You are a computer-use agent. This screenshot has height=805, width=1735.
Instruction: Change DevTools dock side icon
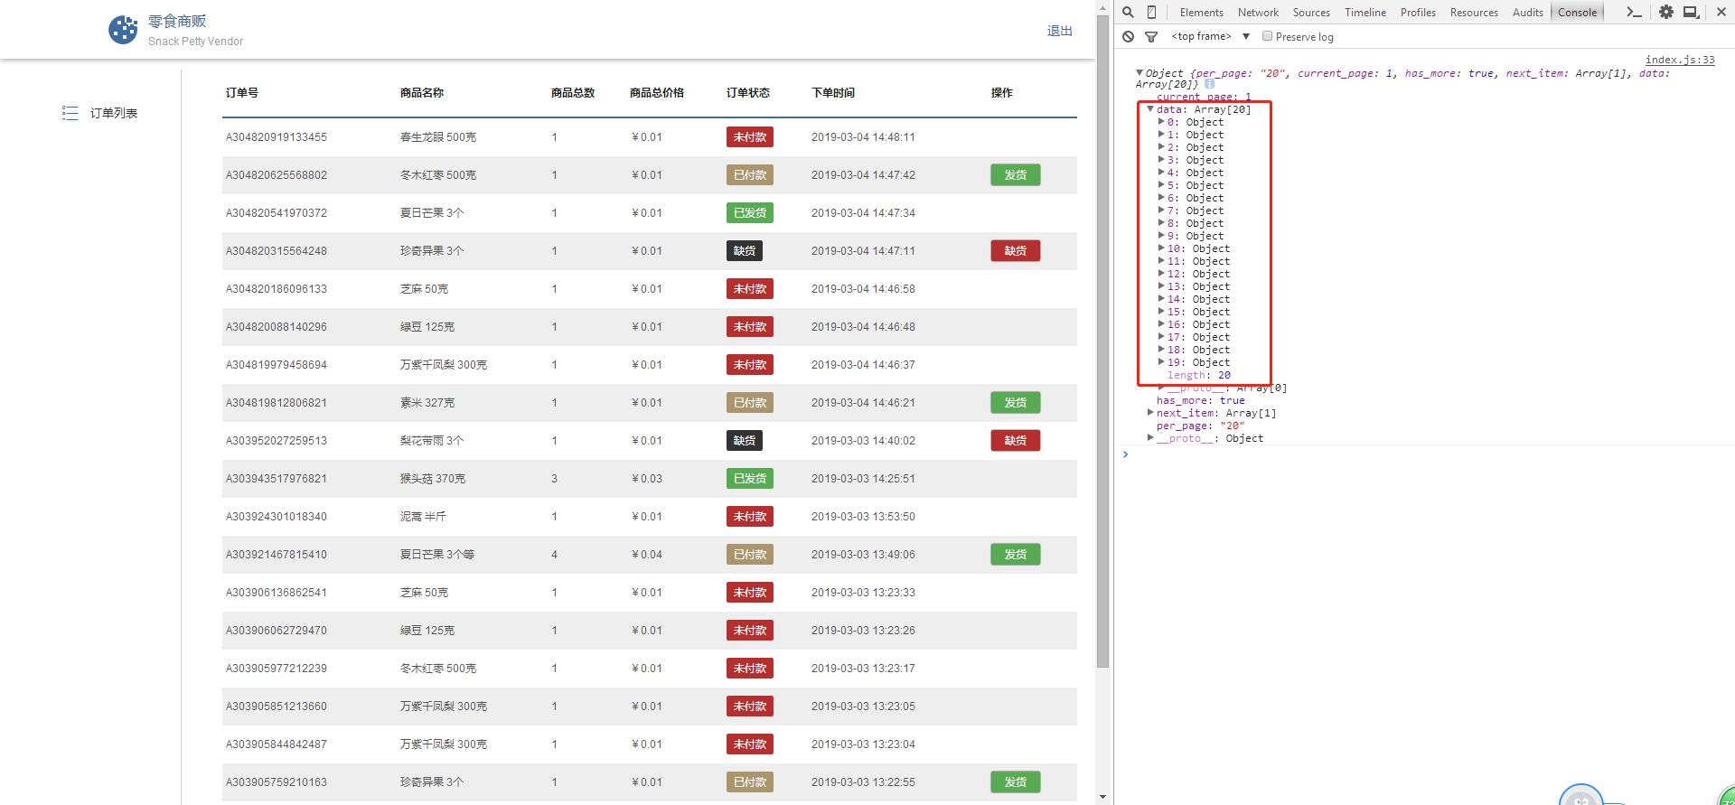pos(1691,12)
